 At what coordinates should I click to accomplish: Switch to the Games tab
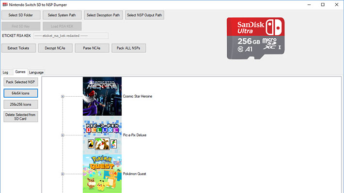coord(20,72)
